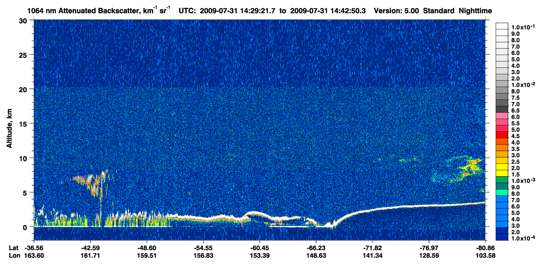
Task: Click longitude value 161.71
Action: (x=90, y=255)
